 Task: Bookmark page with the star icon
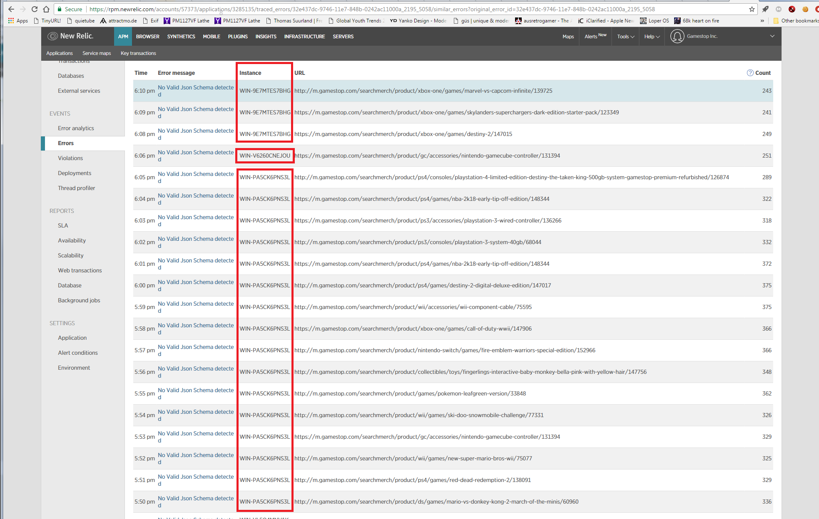(752, 9)
